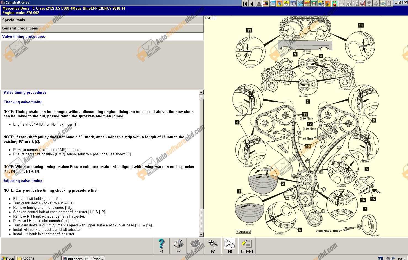Click the last greyed-out lift icon
408x260 pixels.
pos(390,3)
